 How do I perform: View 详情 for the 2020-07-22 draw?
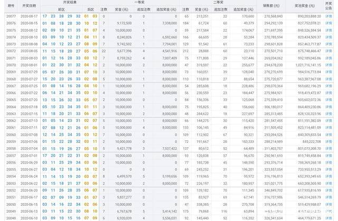point(328,93)
